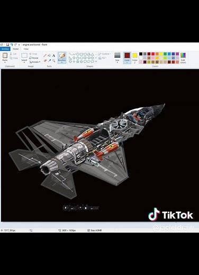Select the Color picker eyedropper tool
Image resolution: width=199 pixels, height=275 pixels.
[49, 61]
